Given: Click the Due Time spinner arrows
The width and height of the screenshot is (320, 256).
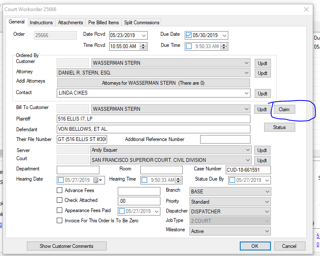Looking at the screenshot, I should pyautogui.click(x=224, y=46).
